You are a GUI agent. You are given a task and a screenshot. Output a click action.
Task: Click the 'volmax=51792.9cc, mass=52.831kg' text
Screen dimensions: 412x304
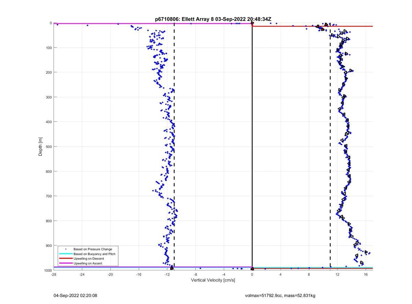pos(280,295)
